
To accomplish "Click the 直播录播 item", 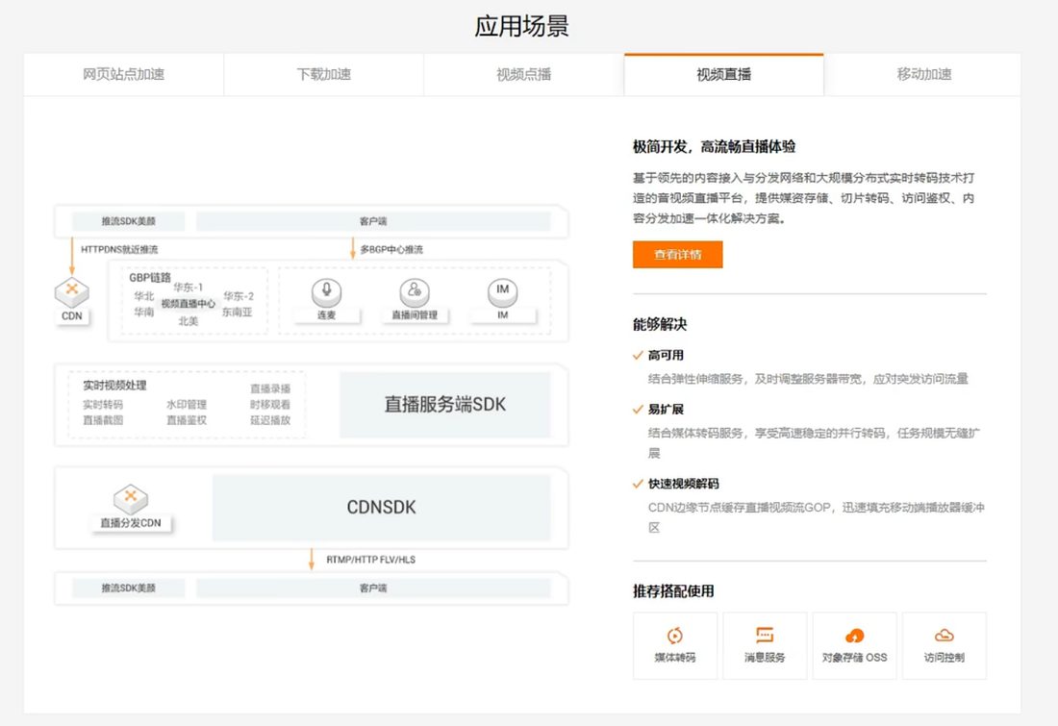I will [270, 389].
